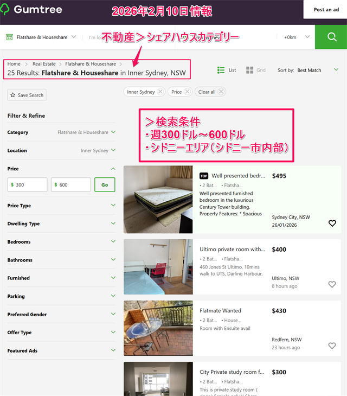The width and height of the screenshot is (347, 396).
Task: Expand the Offer Type filter
Action: pyautogui.click(x=113, y=332)
